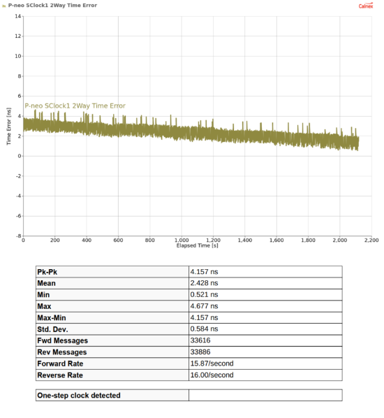The height and width of the screenshot is (418, 384).
Task: Select the Forward Rate value '15.87/second'
Action: (x=212, y=363)
